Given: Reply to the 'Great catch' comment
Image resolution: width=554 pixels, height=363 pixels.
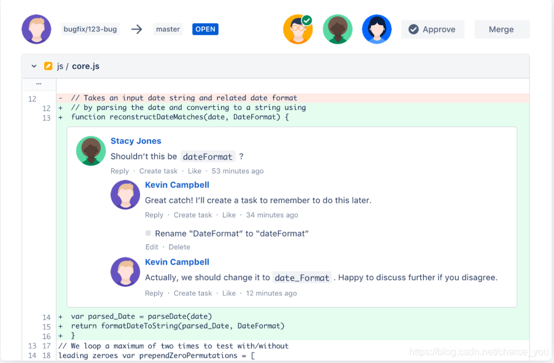Looking at the screenshot, I should (154, 215).
